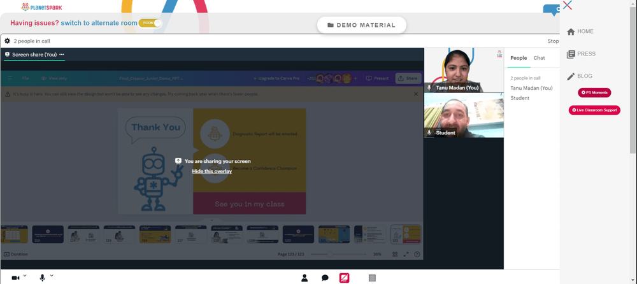Click the 36% zoom value
Viewport: 637px width, 284px height.
[377, 254]
